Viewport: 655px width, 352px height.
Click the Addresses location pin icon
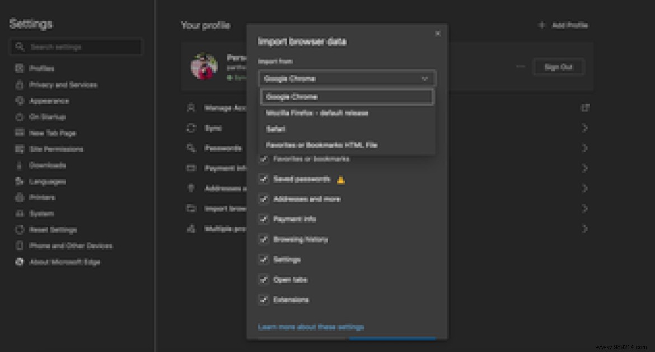coord(191,188)
